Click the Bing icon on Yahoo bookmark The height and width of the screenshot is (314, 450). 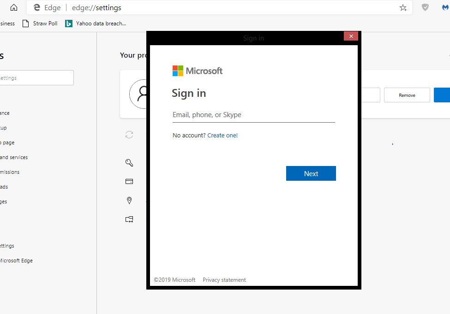69,24
